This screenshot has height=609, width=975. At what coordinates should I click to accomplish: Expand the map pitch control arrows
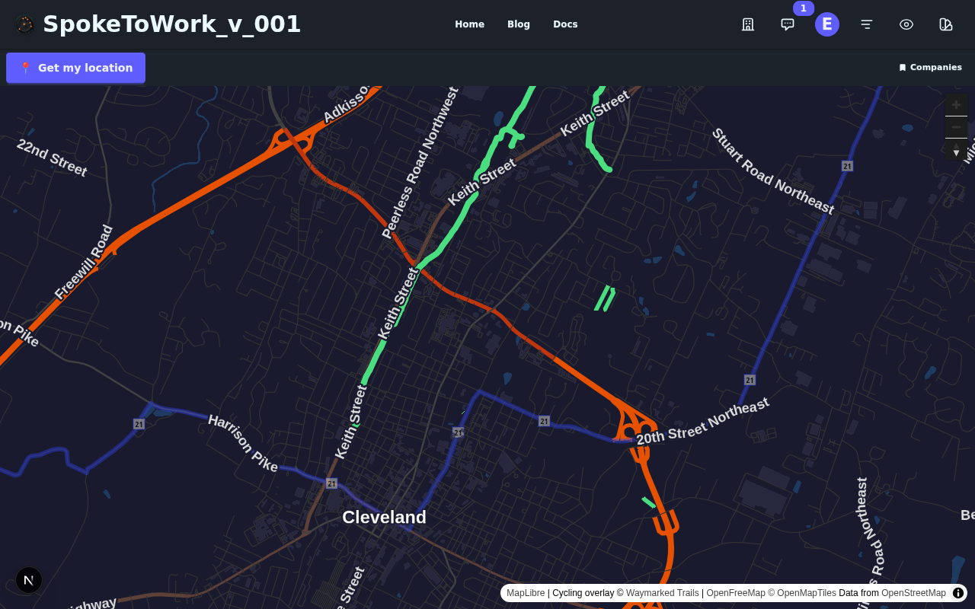click(956, 151)
